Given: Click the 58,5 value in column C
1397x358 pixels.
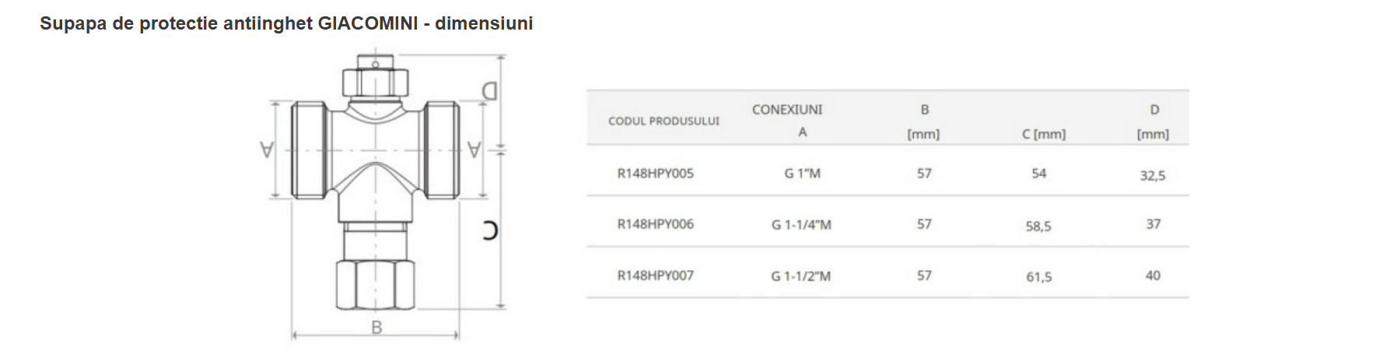Looking at the screenshot, I should click(1038, 226).
